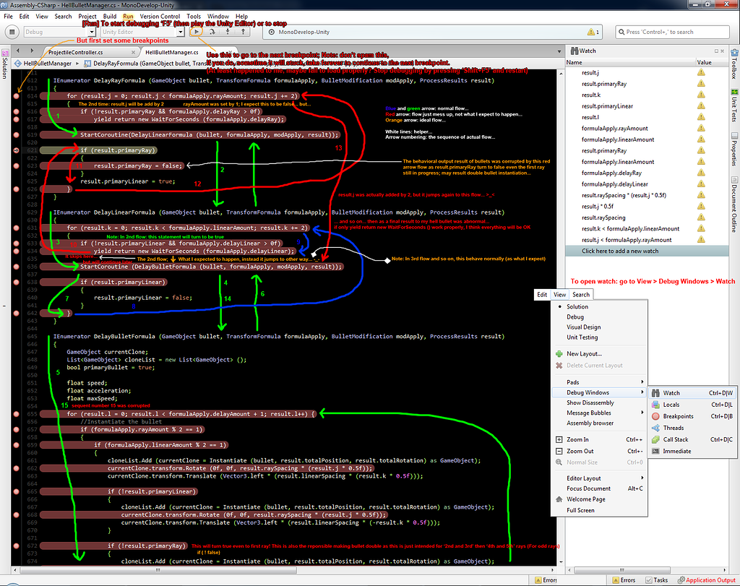Screen dimensions: 740x586
Task: Click the Step Into debugger icon
Action: tap(228, 31)
